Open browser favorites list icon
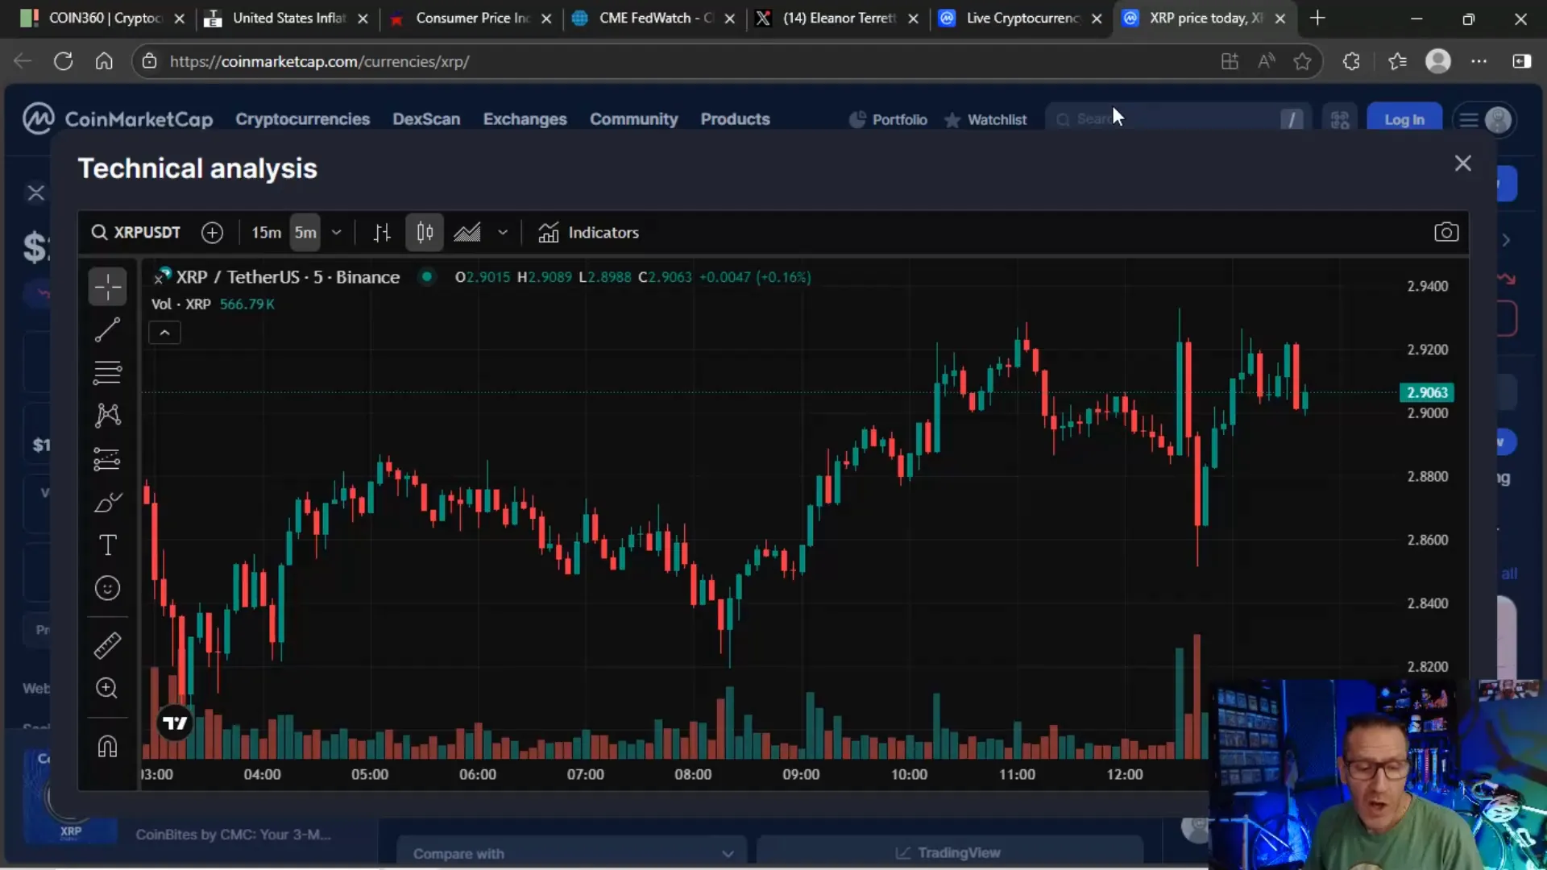Screen dimensions: 1547x870 pyautogui.click(x=1397, y=61)
